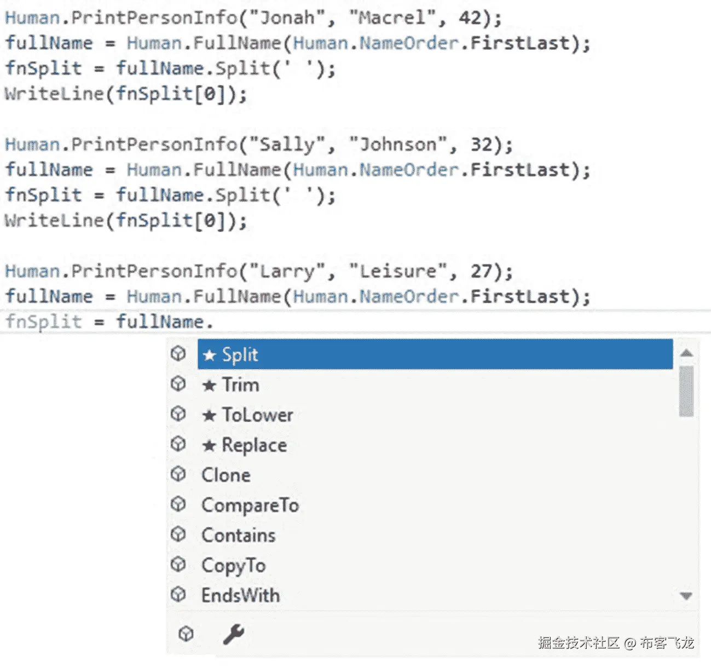This screenshot has width=711, height=667.
Task: Click the cube icon beside Clone
Action: click(x=178, y=474)
